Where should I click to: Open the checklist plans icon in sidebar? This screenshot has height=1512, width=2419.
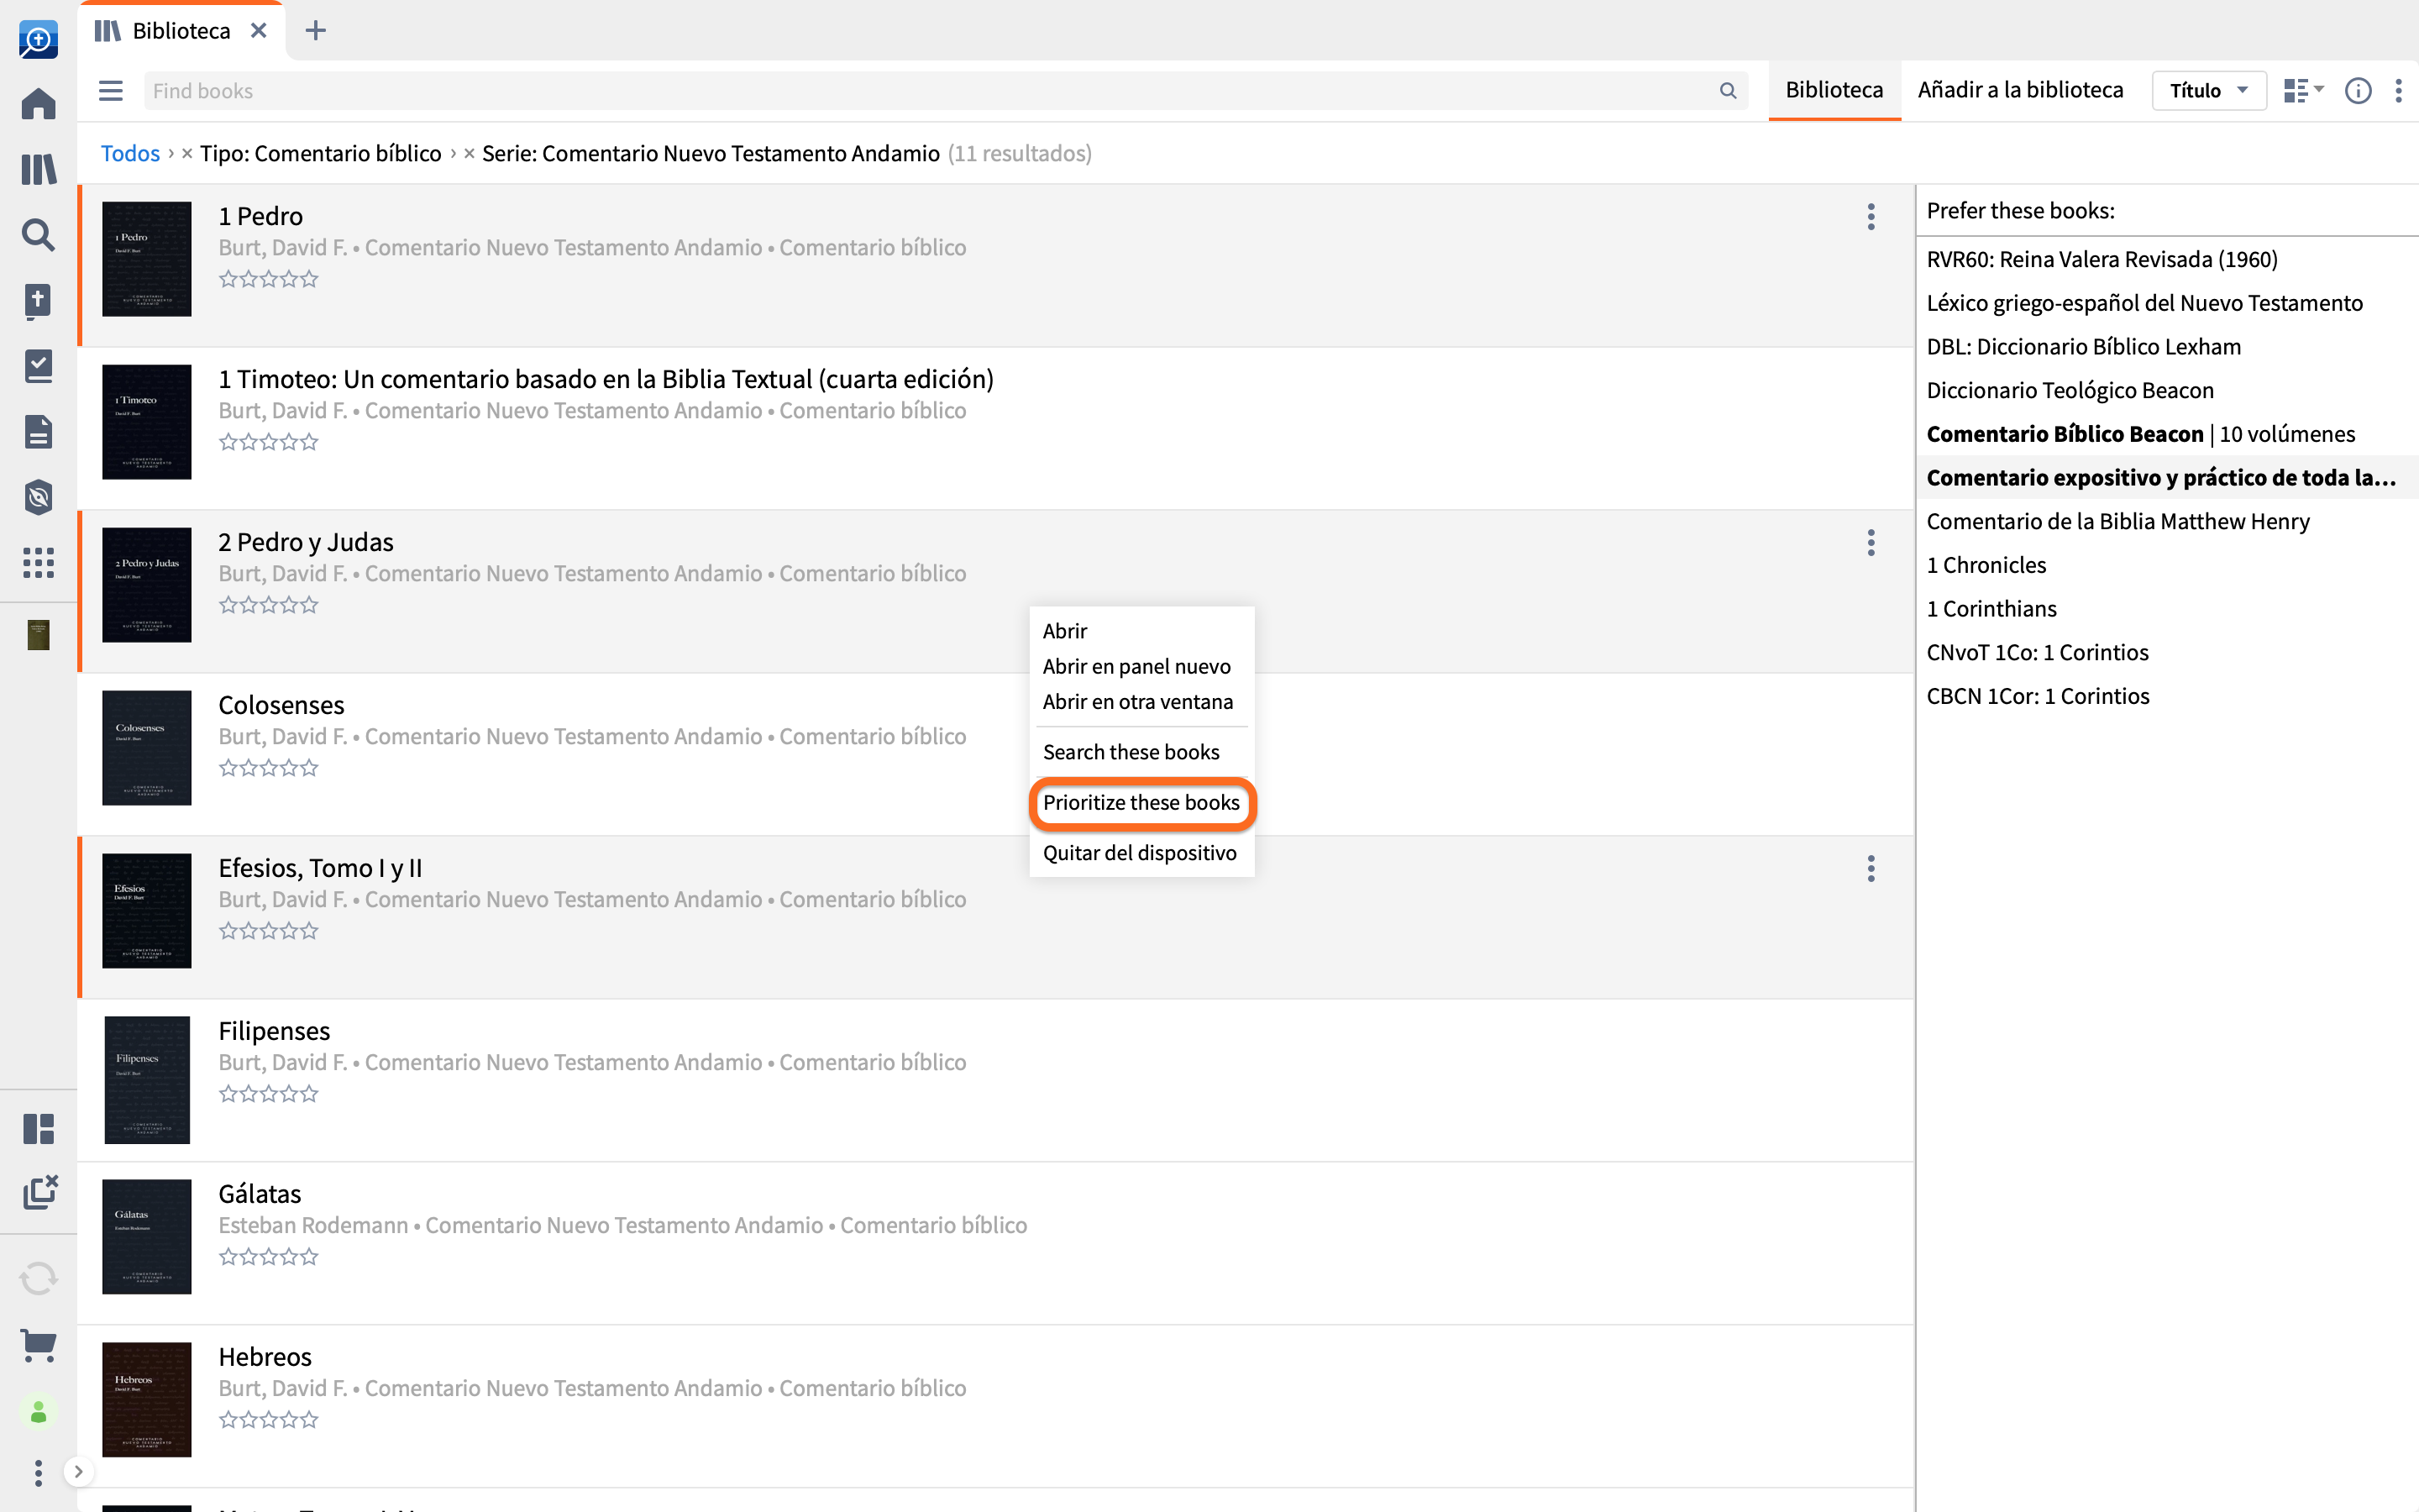point(38,366)
